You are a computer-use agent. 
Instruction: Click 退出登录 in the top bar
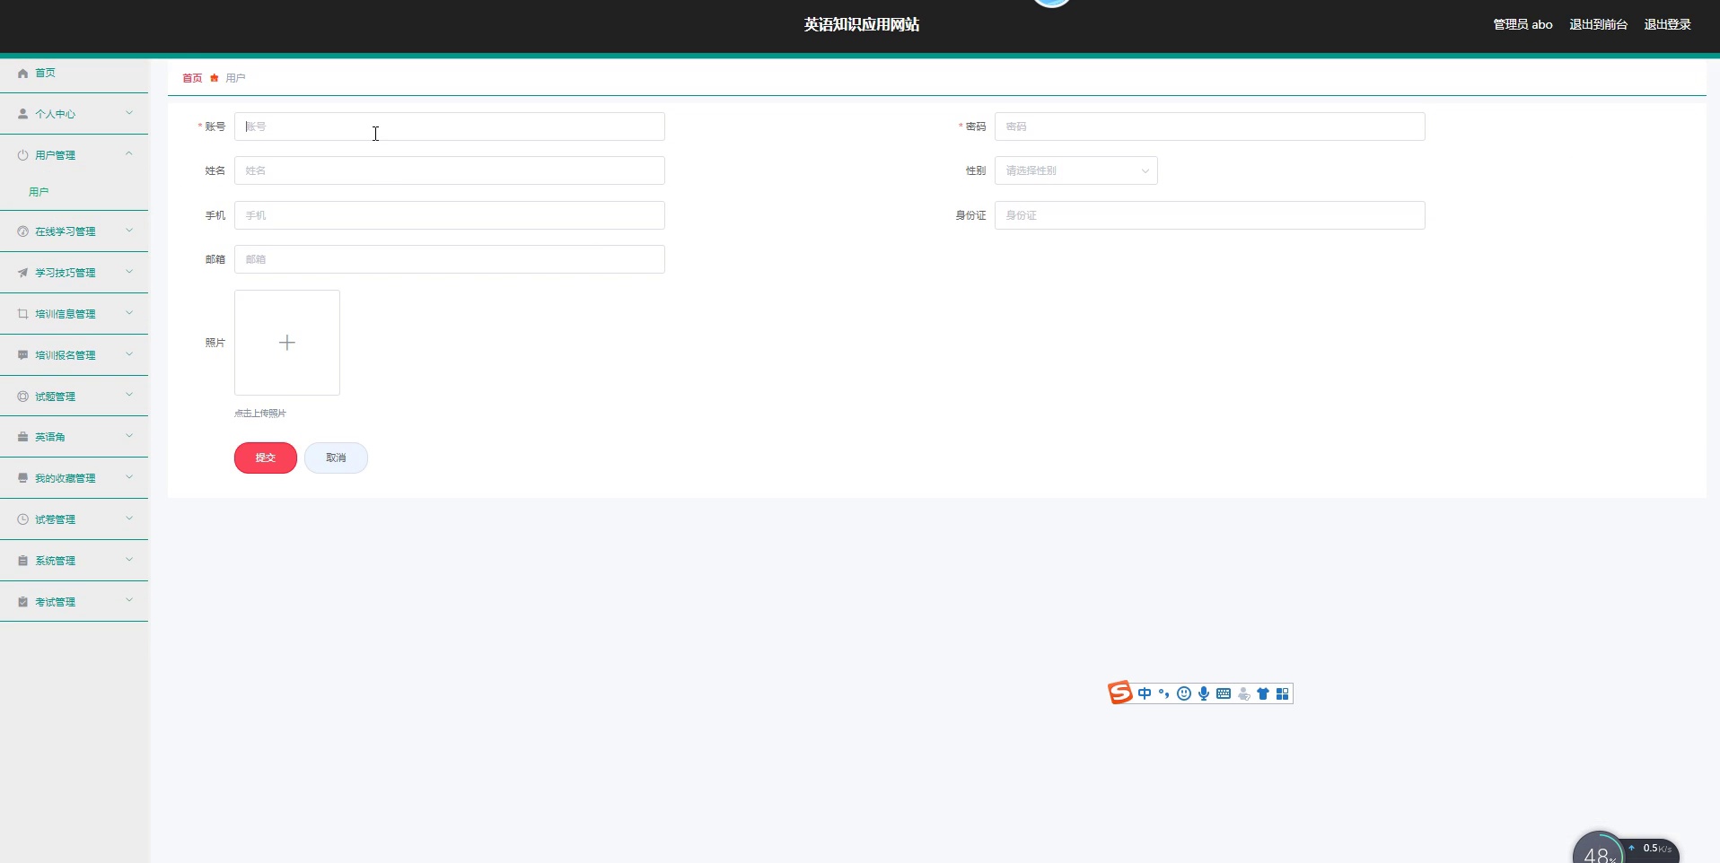coord(1667,24)
